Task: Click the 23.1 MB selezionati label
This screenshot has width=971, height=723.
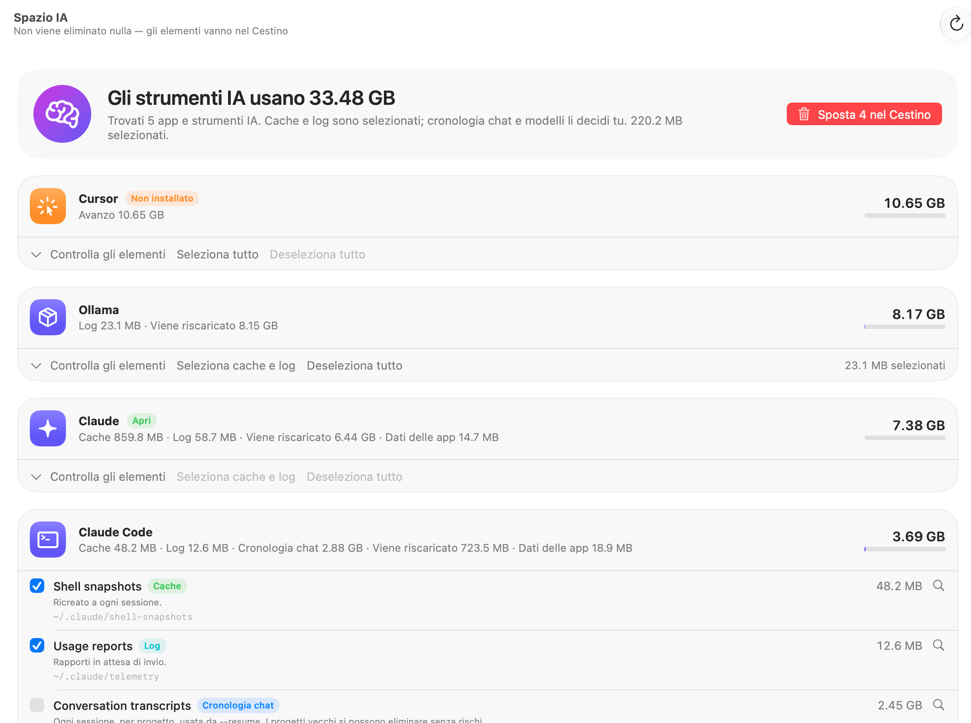Action: pos(895,366)
